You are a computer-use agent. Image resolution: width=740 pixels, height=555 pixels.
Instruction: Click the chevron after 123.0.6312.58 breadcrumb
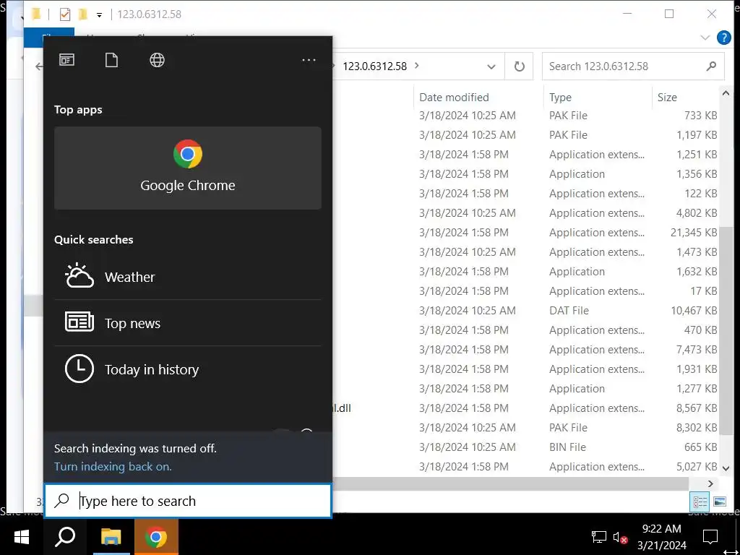pyautogui.click(x=417, y=66)
